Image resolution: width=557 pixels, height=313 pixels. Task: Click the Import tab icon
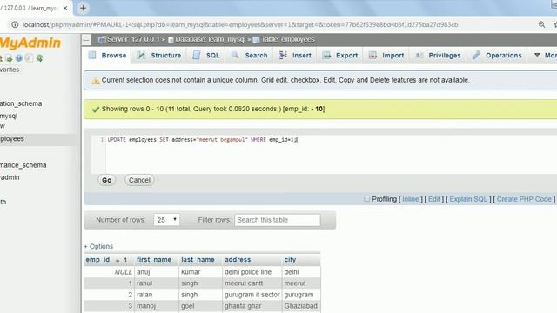pyautogui.click(x=372, y=55)
